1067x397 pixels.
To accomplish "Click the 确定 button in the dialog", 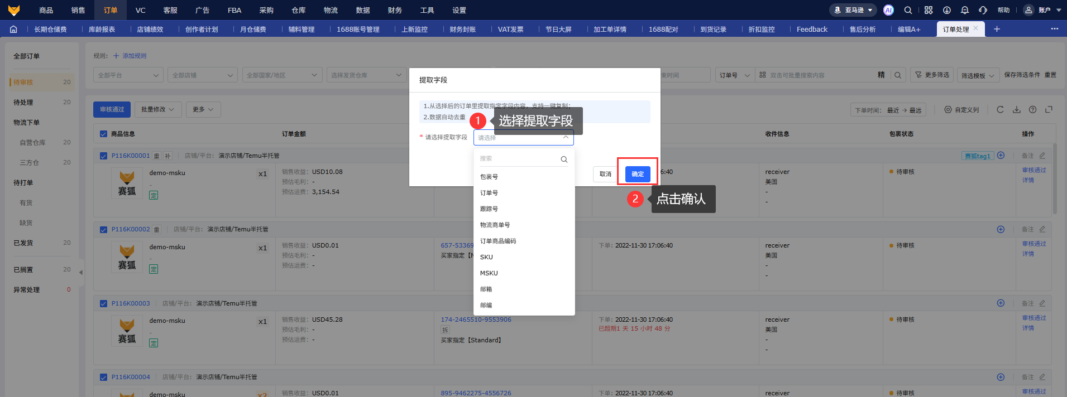I will (x=638, y=174).
